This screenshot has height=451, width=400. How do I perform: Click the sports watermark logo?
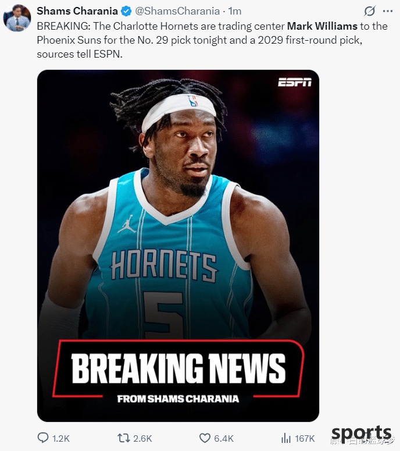click(361, 434)
